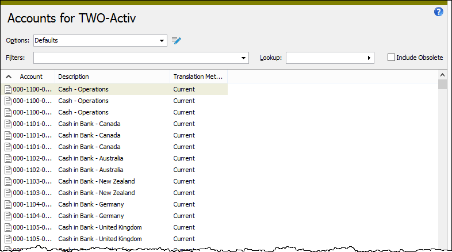Sort by the Account column header
452x252 pixels.
pos(31,77)
